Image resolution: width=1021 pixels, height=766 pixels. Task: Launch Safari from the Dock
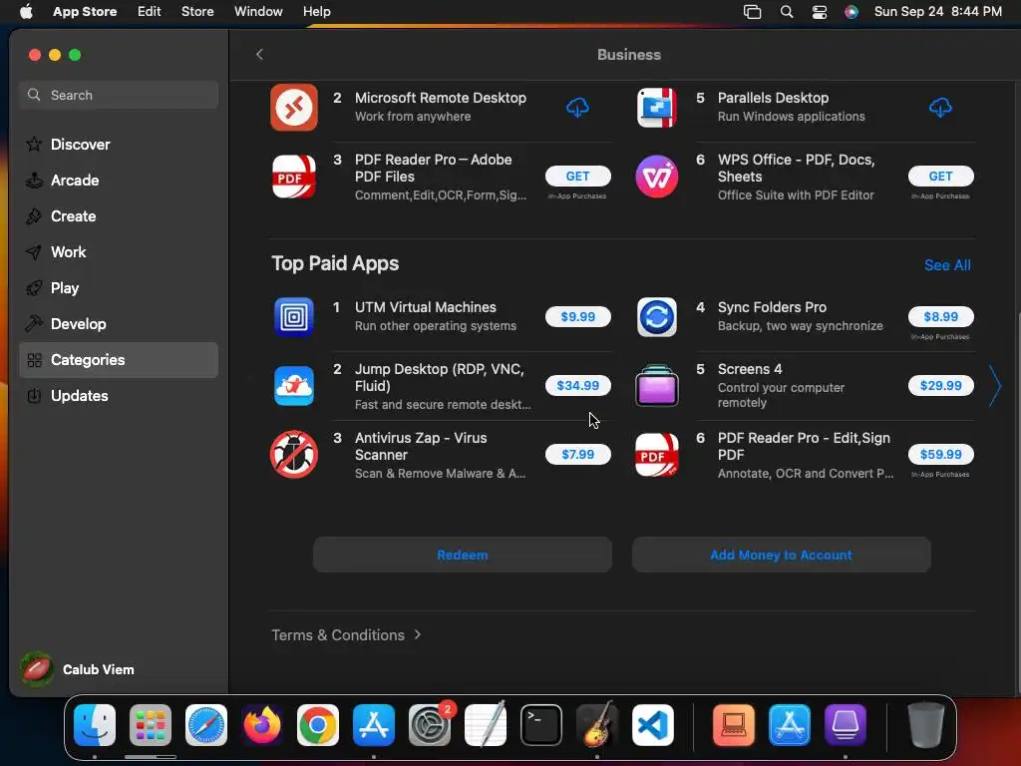206,725
